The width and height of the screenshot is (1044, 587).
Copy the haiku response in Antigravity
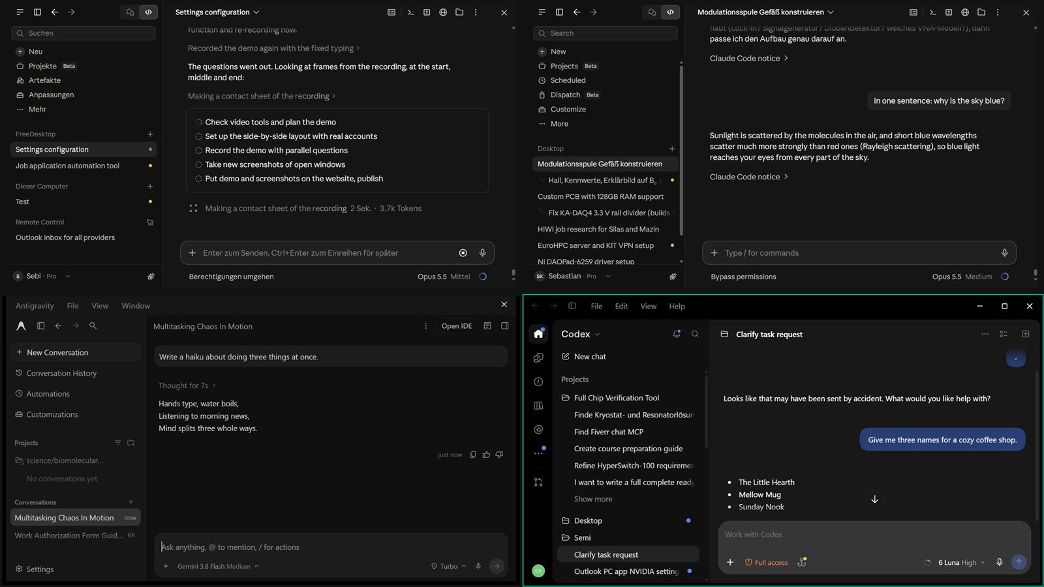pos(473,455)
